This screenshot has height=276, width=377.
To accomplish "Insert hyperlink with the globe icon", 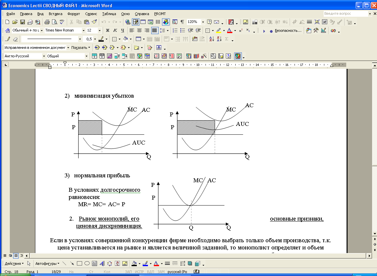I will (x=128, y=22).
